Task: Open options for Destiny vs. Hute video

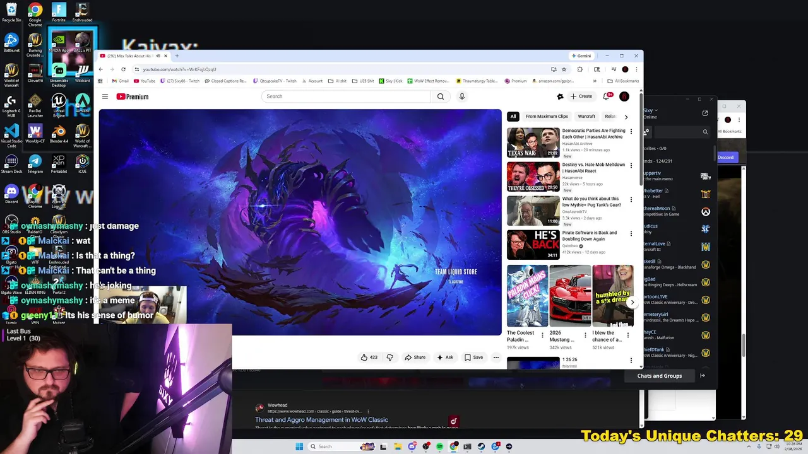Action: (x=631, y=166)
